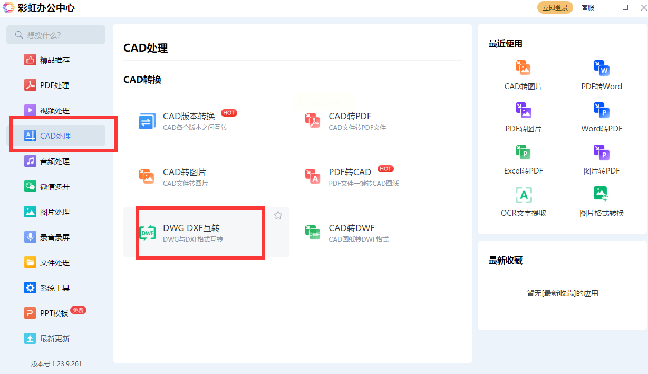
Task: Click the magnifier icon in the search box
Action: (19, 35)
